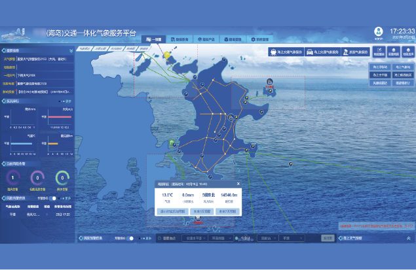
Task: Click the car icon for island traffic weather service
Action: tap(310, 52)
